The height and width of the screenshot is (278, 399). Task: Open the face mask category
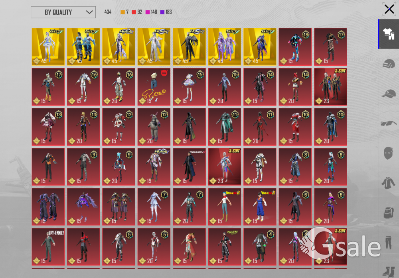(x=389, y=153)
